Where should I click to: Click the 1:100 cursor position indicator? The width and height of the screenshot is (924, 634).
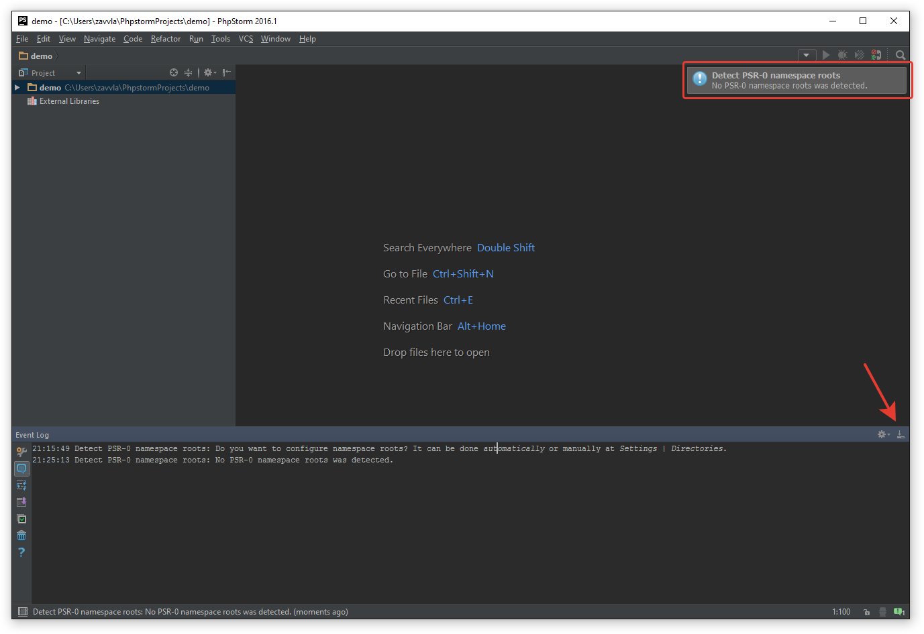[x=841, y=612]
